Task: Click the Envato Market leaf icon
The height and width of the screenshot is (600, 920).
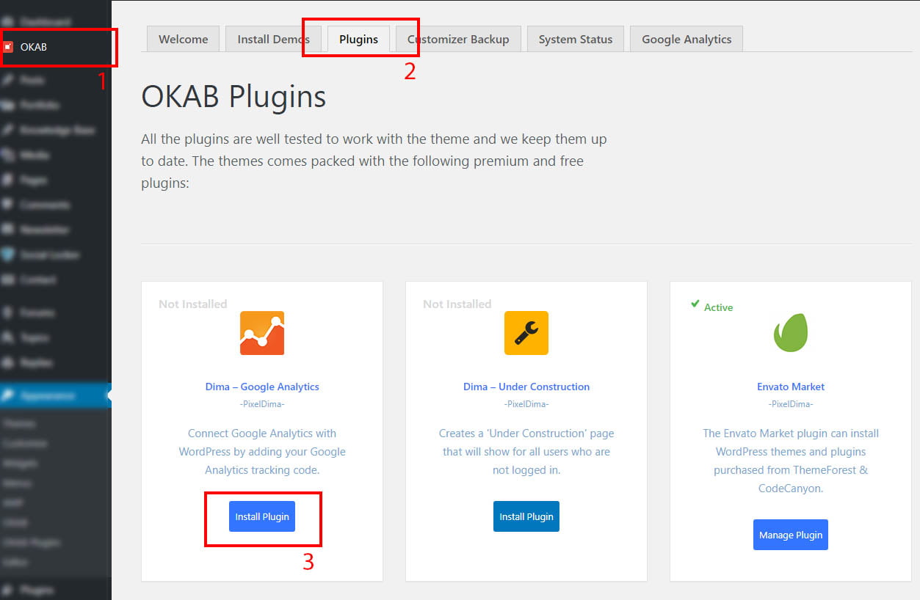Action: (x=791, y=333)
